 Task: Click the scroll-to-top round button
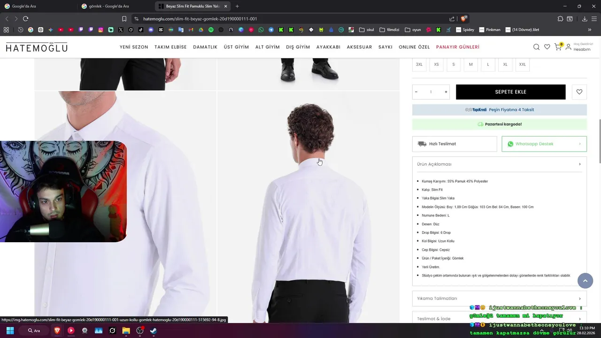pyautogui.click(x=585, y=280)
